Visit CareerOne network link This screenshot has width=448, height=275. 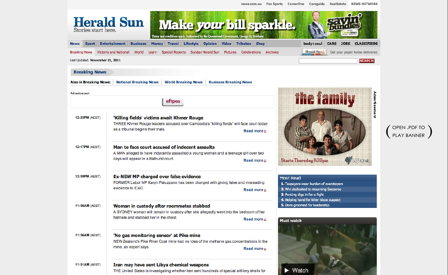296,4
